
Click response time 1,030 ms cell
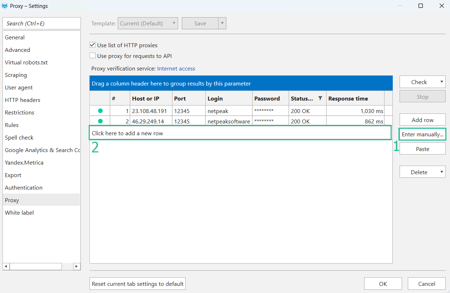tap(355, 111)
